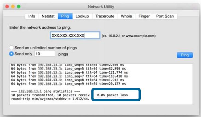
Task: Select the Port Scan tab
Action: click(x=165, y=16)
